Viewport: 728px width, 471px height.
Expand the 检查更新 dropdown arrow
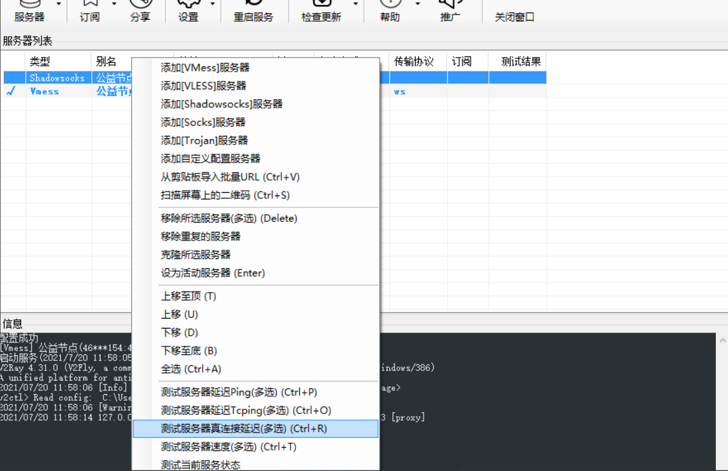[355, 4]
